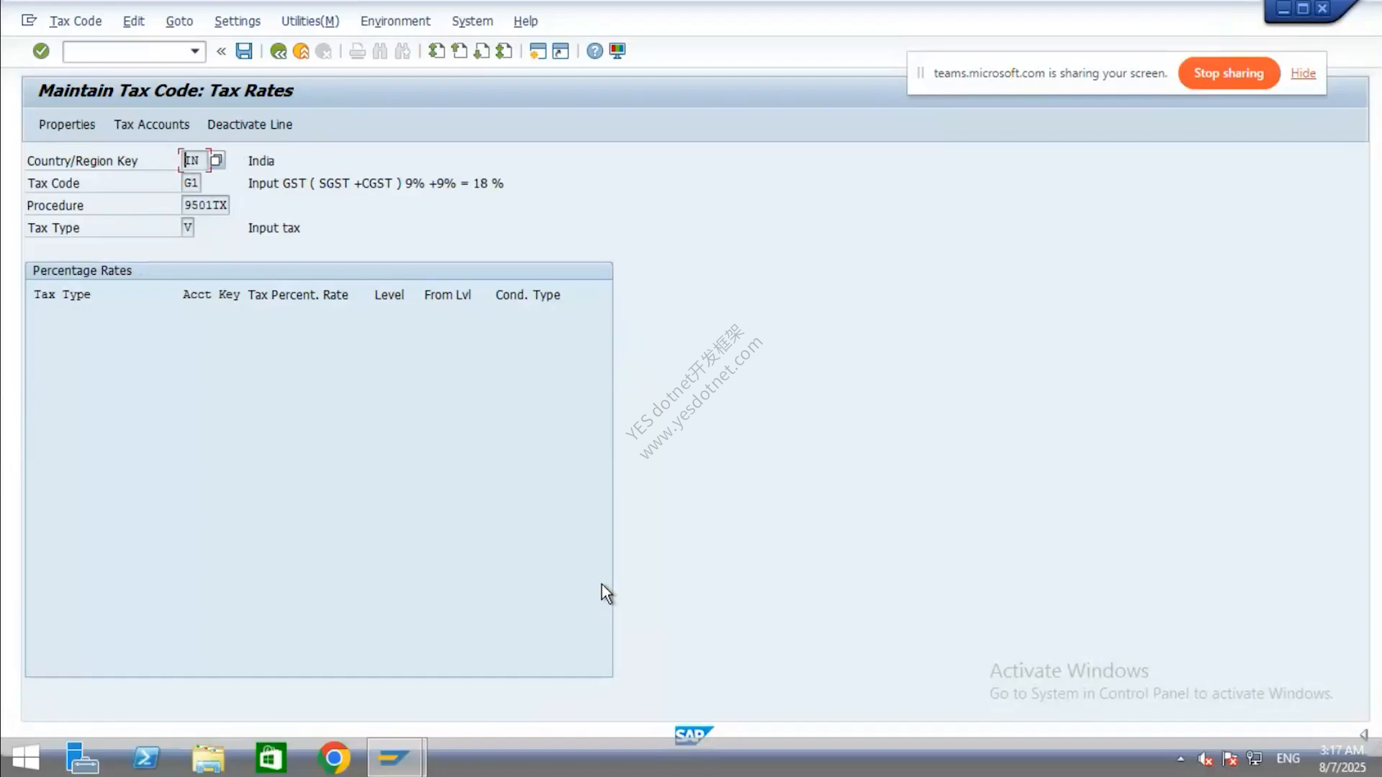The height and width of the screenshot is (777, 1382).
Task: Click the orange Exit icon
Action: 301,51
